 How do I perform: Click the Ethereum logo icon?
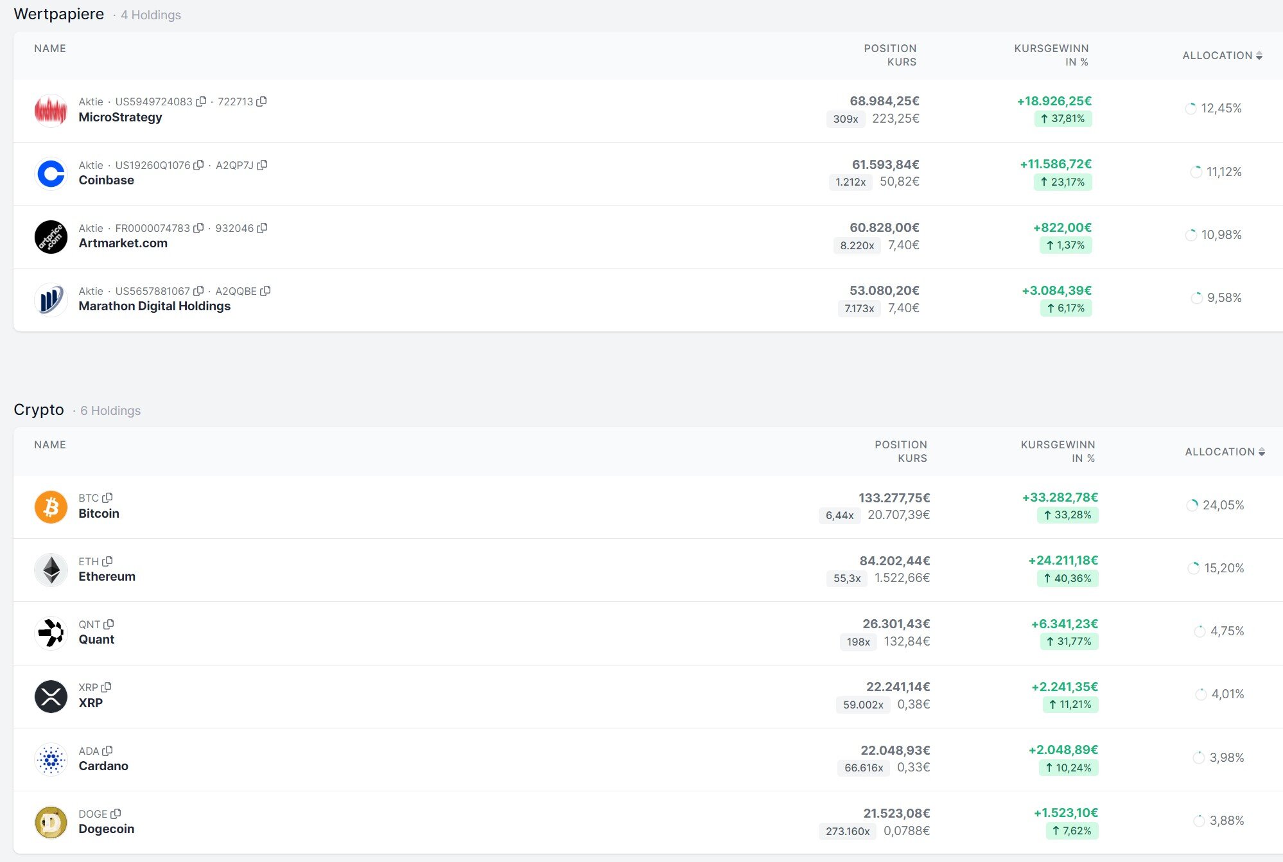[51, 570]
